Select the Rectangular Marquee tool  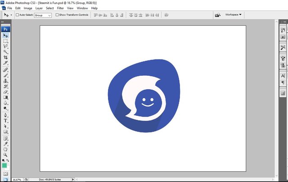click(x=5, y=41)
